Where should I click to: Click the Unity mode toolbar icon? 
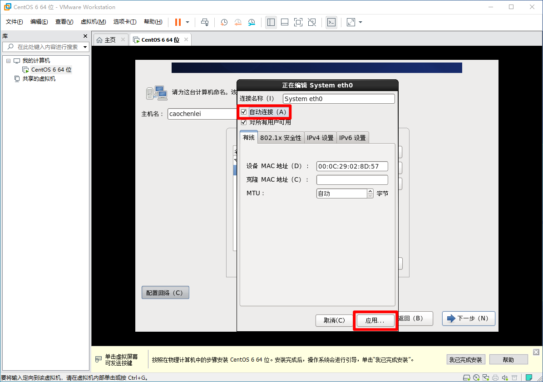[312, 22]
